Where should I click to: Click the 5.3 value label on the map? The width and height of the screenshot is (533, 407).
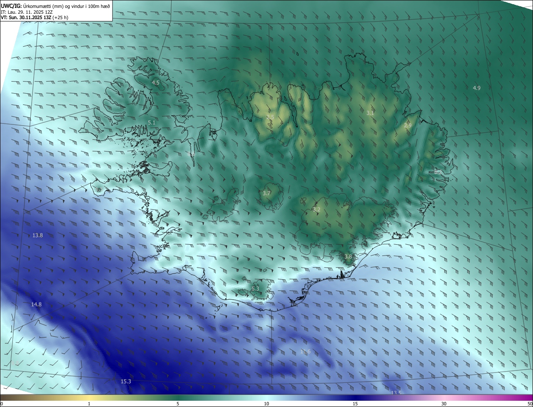pos(255,288)
